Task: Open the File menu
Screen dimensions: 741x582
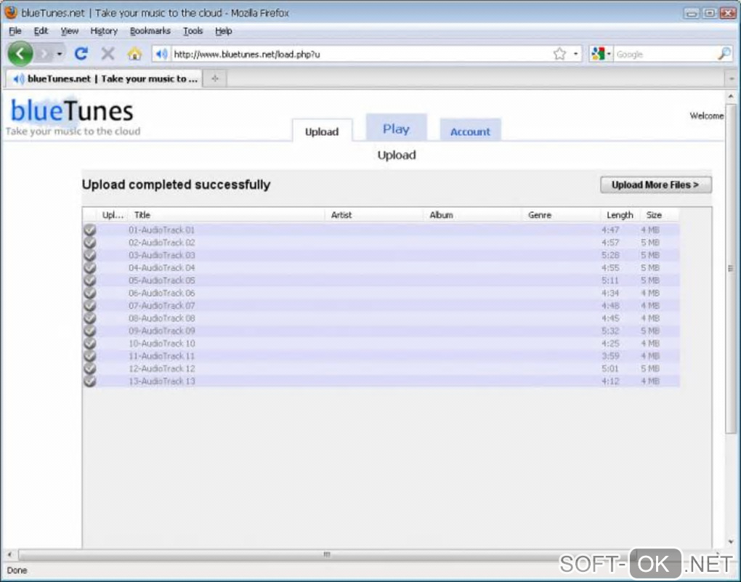Action: [x=15, y=31]
